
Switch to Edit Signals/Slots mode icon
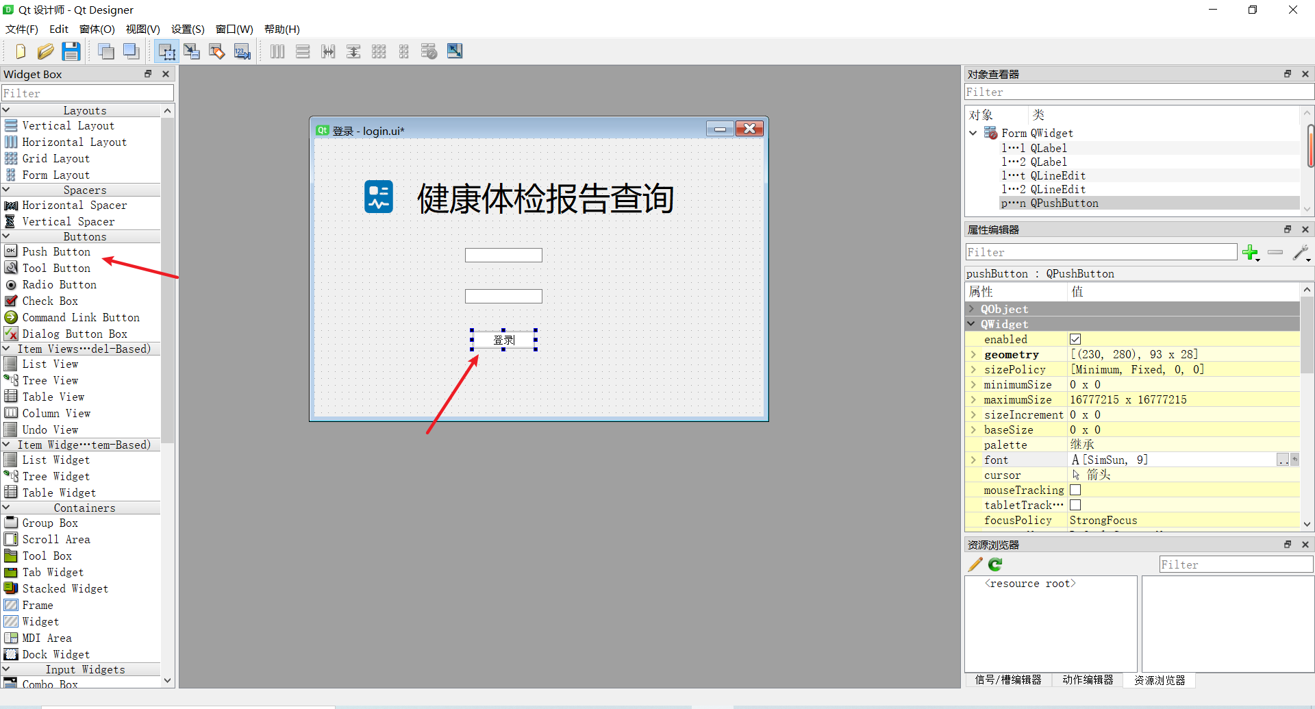pyautogui.click(x=192, y=51)
